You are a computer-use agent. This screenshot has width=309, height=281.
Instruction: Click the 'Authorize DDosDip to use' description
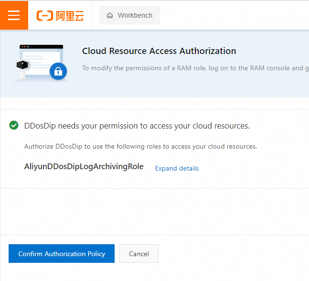140,147
